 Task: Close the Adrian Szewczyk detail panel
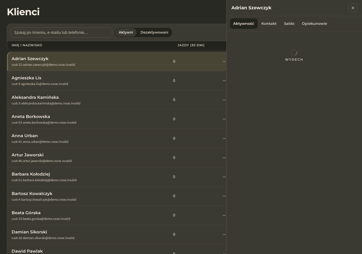pyautogui.click(x=353, y=8)
